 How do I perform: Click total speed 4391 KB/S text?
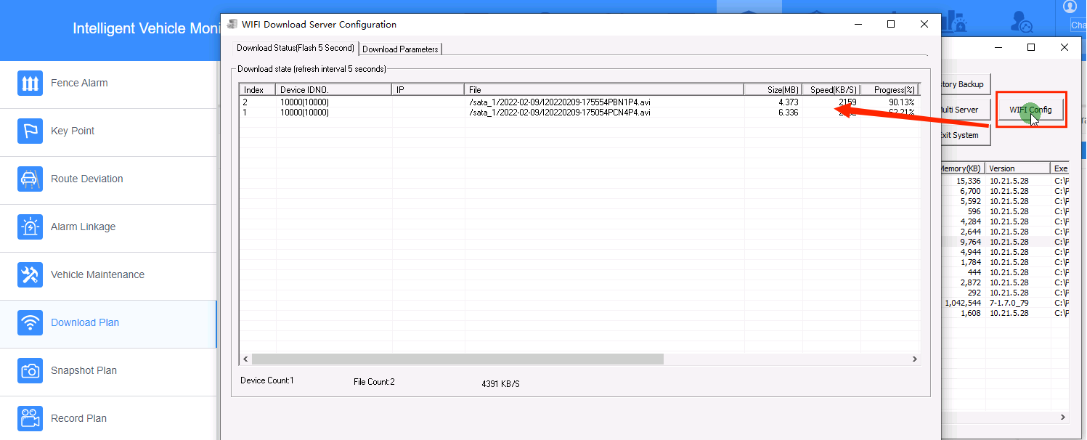tap(501, 383)
